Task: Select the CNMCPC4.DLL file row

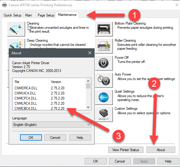Action: point(49,98)
